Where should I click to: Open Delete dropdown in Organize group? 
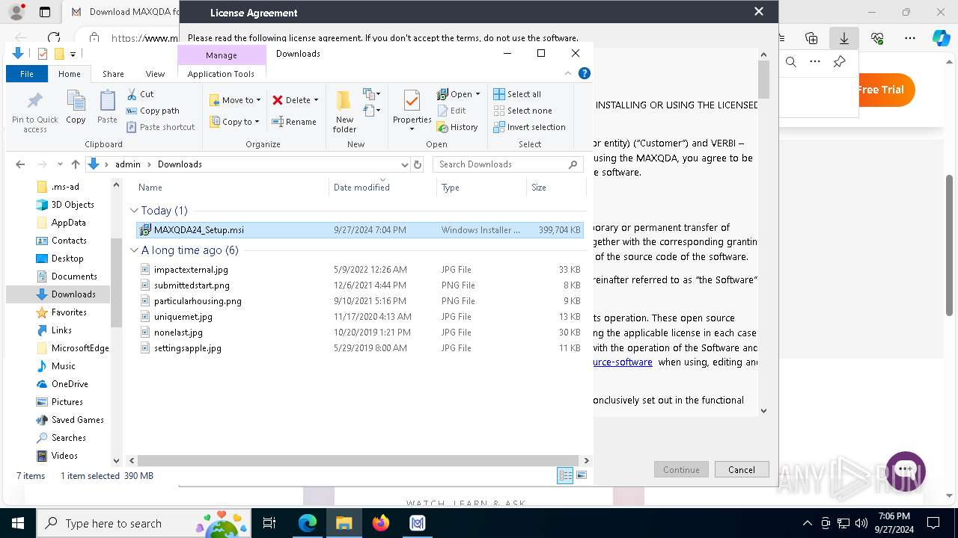point(295,100)
